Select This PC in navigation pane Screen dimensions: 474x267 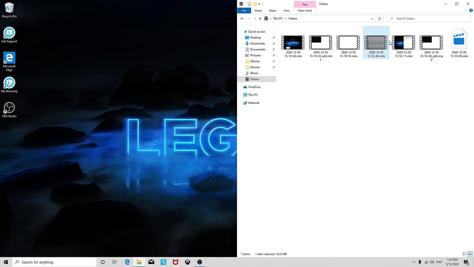coord(253,95)
